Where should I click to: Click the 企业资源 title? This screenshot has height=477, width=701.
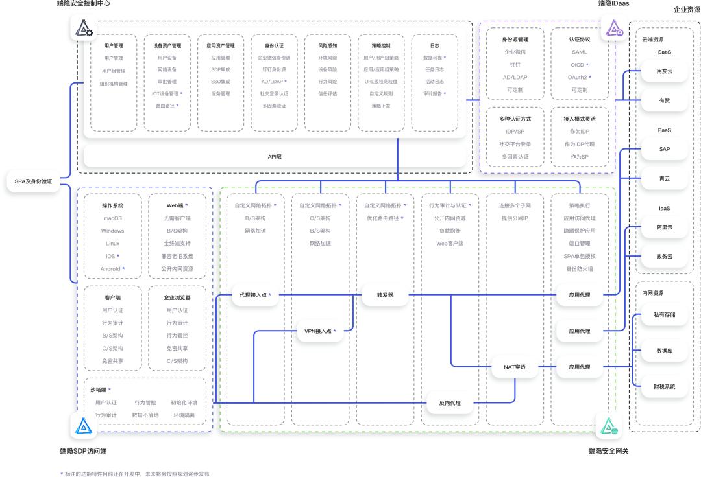coord(687,10)
